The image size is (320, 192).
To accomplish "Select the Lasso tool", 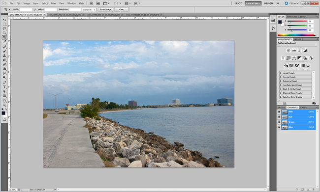I will tap(4, 28).
